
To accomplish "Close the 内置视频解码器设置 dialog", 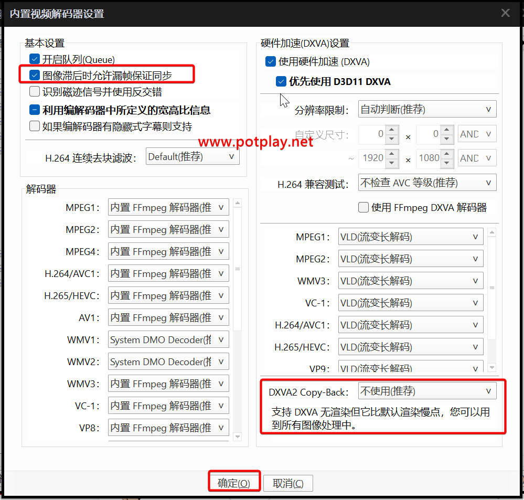I will pos(505,13).
